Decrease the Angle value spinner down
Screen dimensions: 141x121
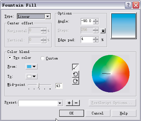[96, 23]
